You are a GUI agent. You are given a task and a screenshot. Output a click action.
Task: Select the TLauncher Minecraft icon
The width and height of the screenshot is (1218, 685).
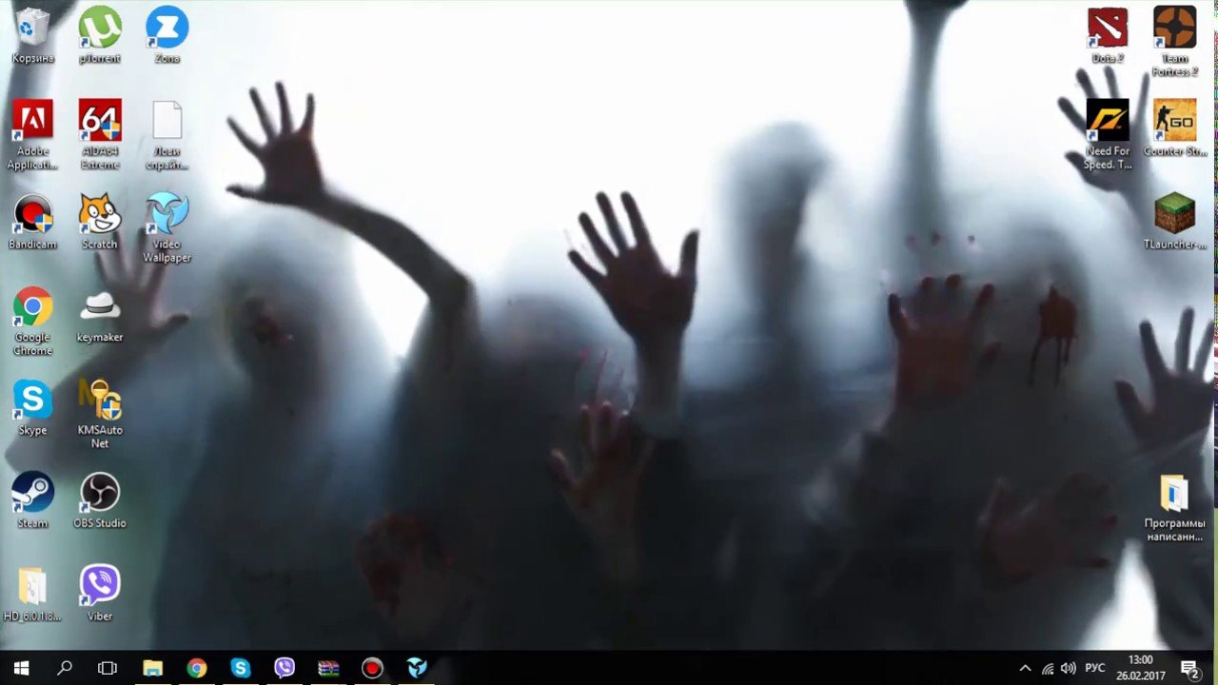[x=1174, y=214]
